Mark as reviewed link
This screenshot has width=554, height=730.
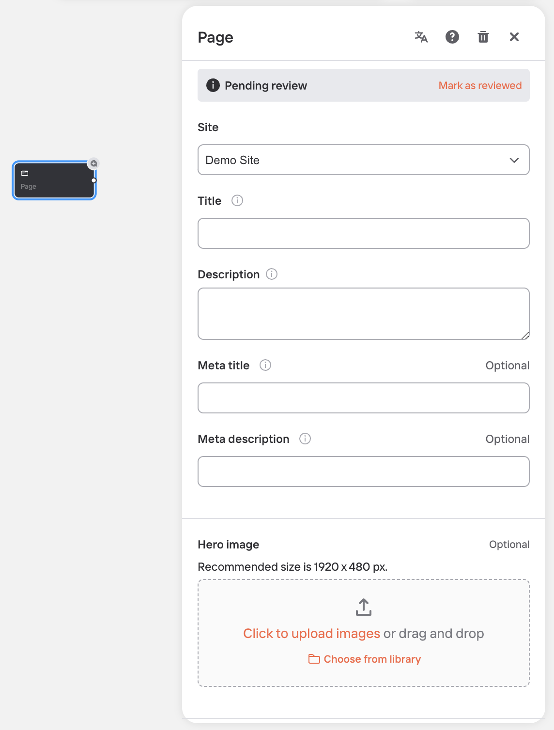480,85
